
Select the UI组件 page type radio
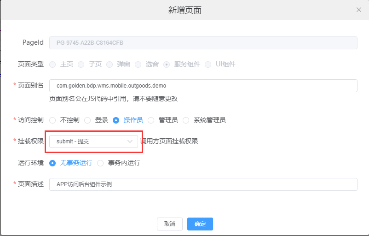pyautogui.click(x=208, y=65)
